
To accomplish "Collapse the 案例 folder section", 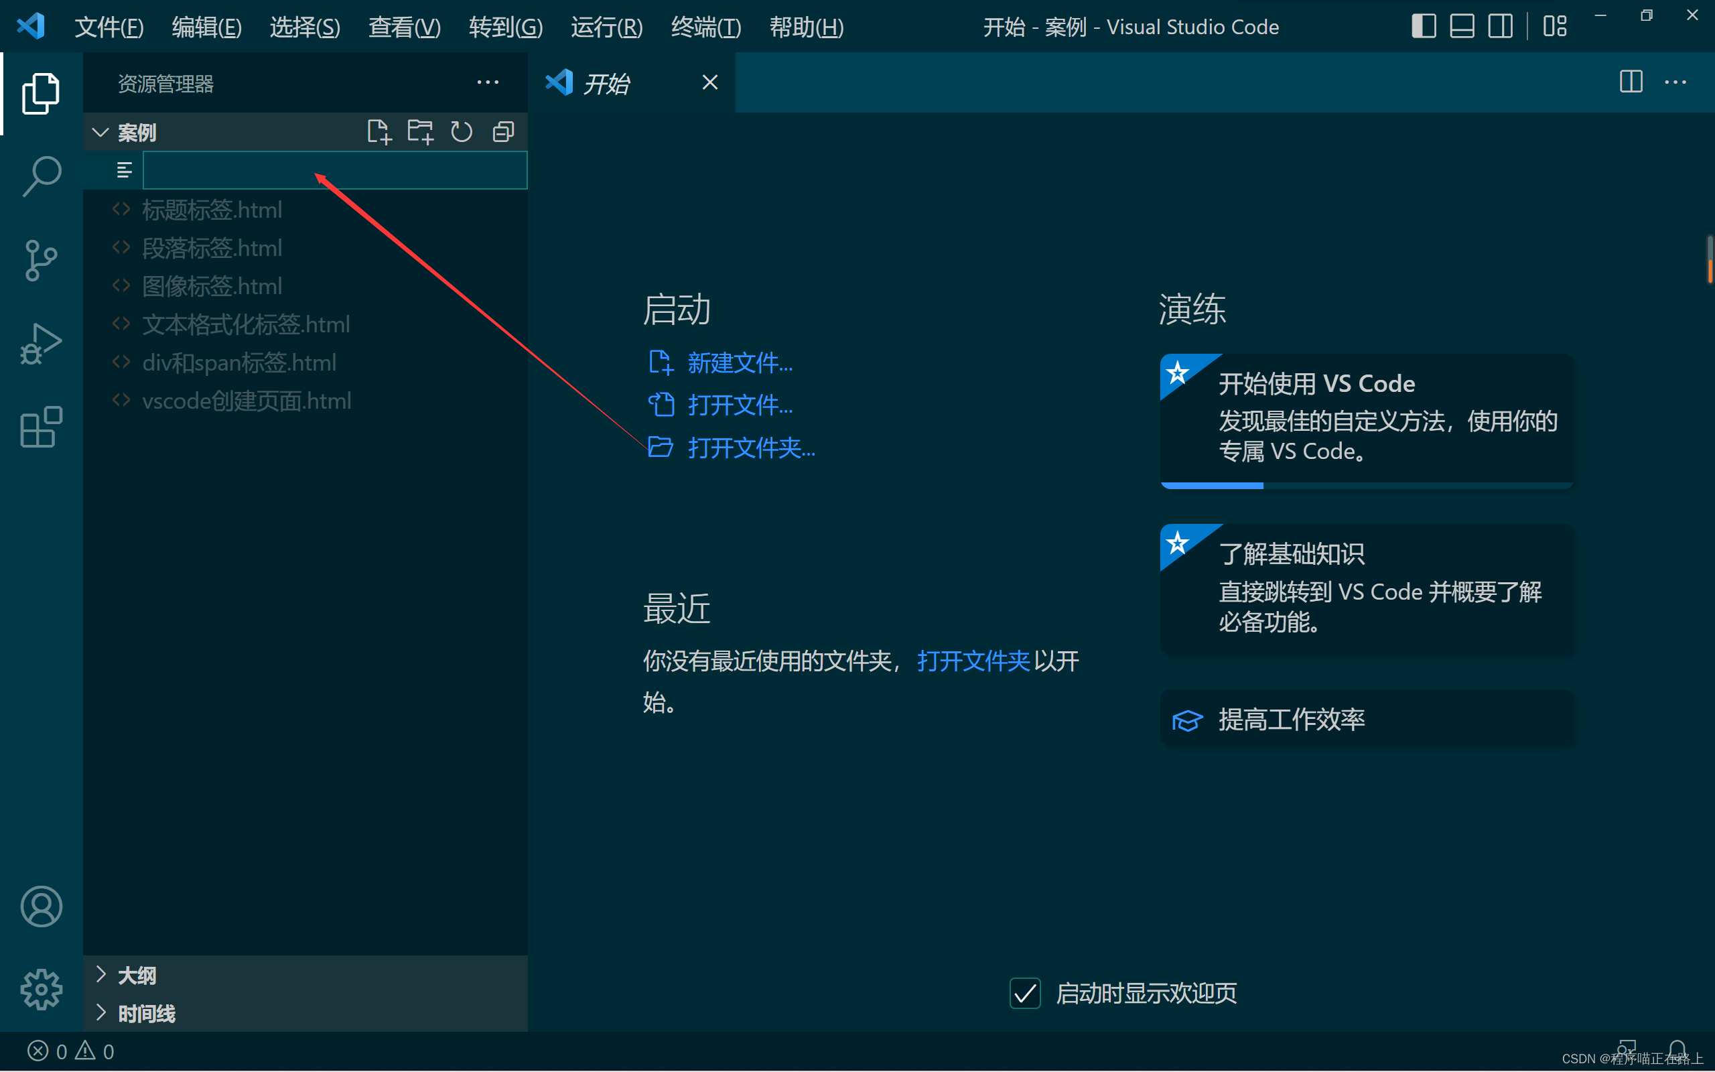I will pyautogui.click(x=100, y=132).
